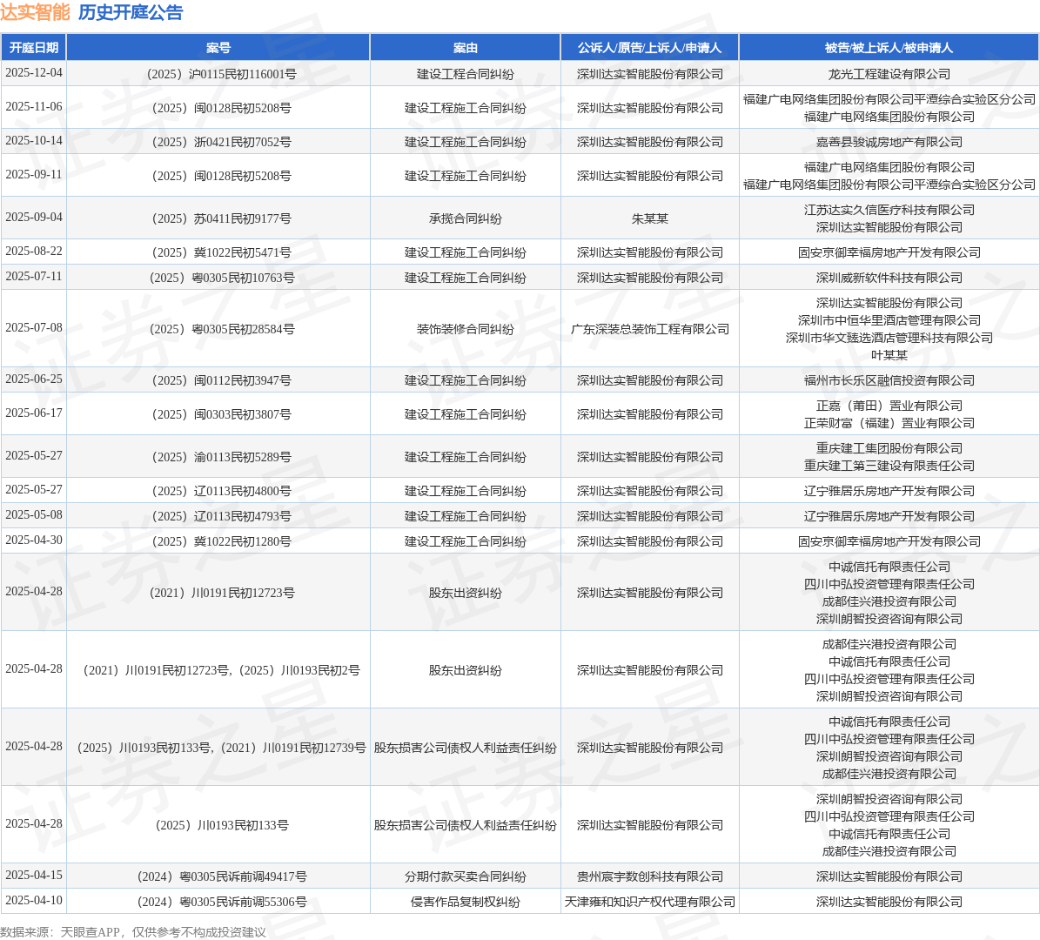Click plaintiff 朱某某
The height and width of the screenshot is (940, 1040).
click(x=649, y=219)
